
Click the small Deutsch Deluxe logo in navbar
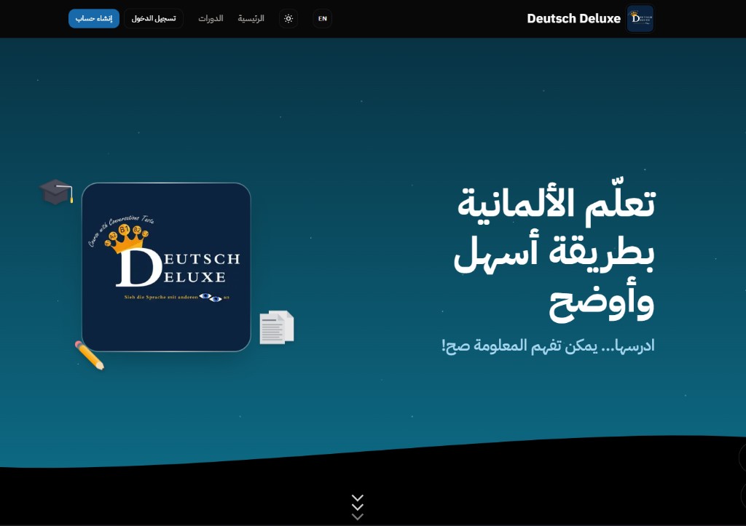[x=640, y=18]
